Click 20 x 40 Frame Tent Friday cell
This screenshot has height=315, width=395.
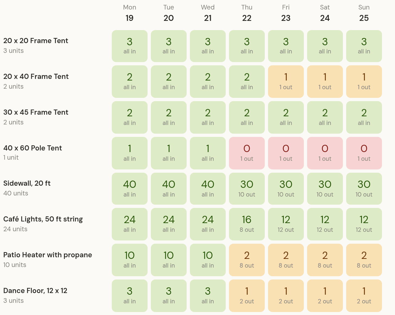[x=286, y=82]
